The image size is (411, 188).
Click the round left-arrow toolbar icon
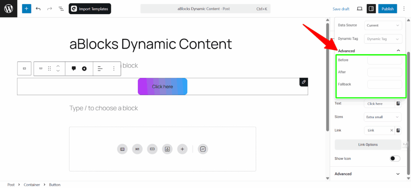[84, 68]
